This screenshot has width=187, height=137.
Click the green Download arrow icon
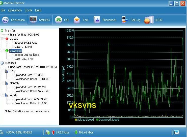tap(7, 51)
